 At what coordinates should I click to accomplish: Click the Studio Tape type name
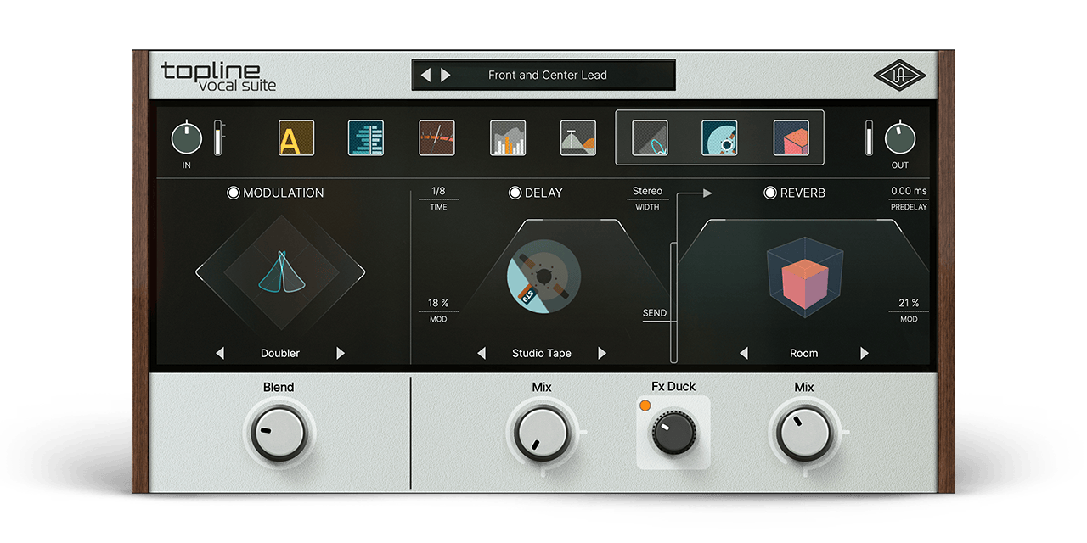(542, 353)
